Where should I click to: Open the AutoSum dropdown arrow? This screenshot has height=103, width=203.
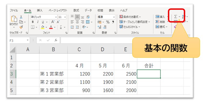tap(180, 17)
